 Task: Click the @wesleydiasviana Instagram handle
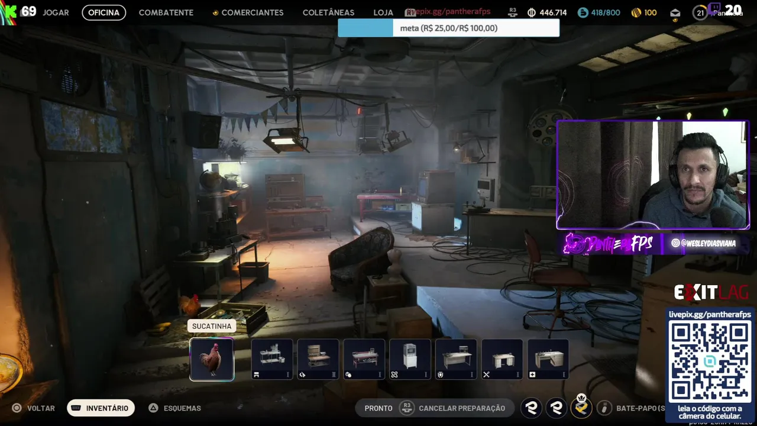704,243
